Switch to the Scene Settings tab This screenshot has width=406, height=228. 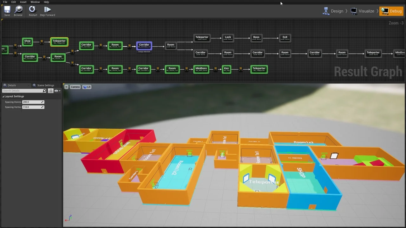(45, 85)
